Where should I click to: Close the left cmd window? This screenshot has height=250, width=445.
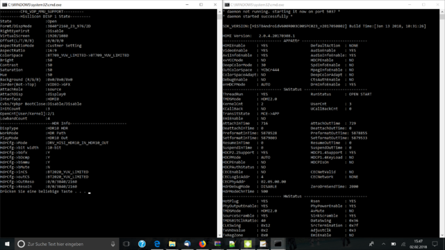point(215,5)
